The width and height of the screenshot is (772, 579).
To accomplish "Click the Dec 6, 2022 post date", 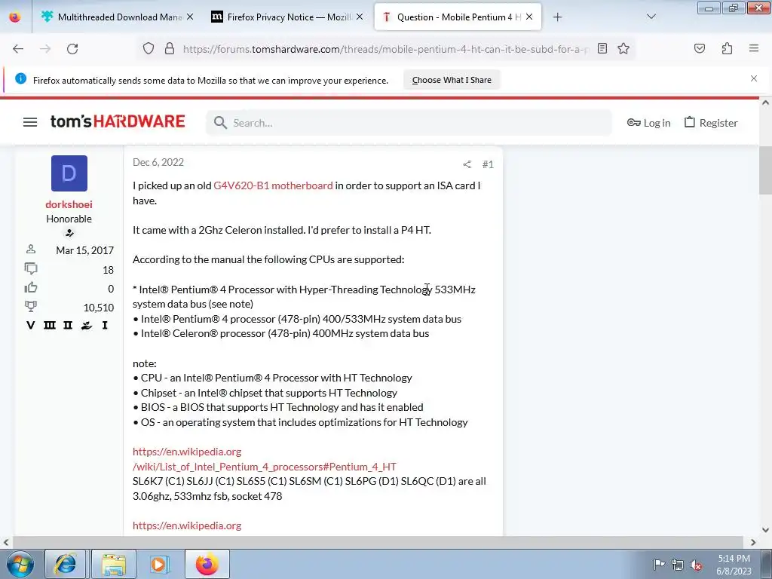I will point(158,163).
